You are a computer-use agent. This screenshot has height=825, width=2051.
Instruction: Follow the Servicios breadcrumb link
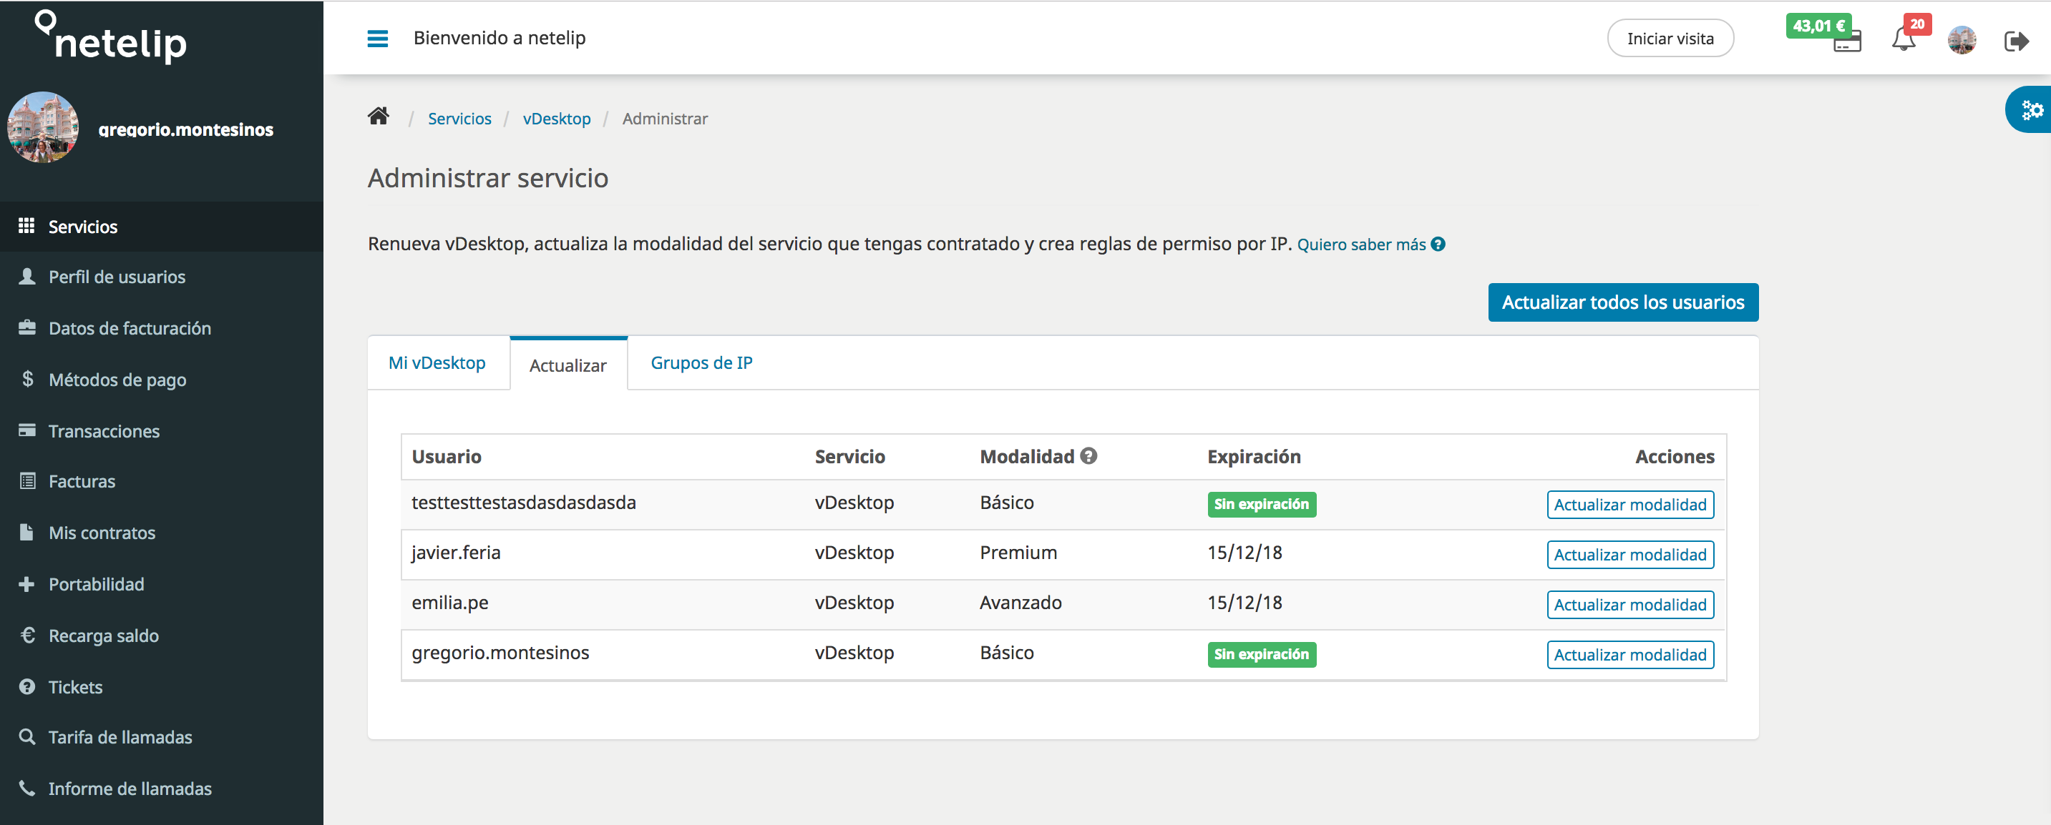tap(459, 119)
